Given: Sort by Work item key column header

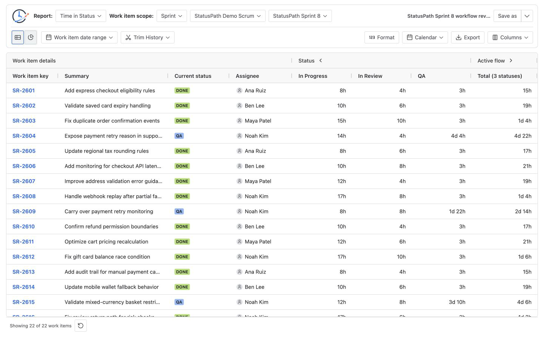Looking at the screenshot, I should click(30, 76).
